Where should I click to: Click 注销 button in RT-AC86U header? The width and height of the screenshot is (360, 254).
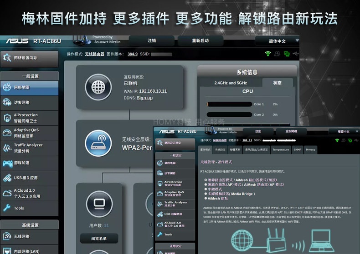152,41
